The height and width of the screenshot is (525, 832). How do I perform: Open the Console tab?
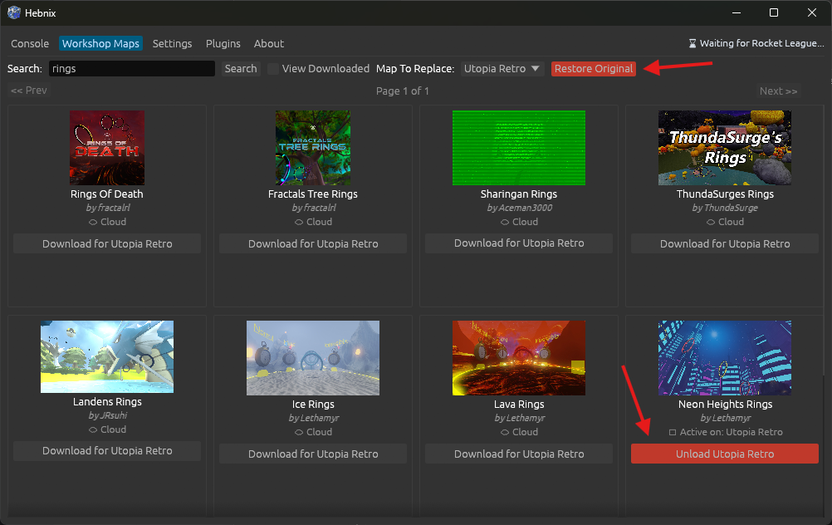tap(30, 43)
